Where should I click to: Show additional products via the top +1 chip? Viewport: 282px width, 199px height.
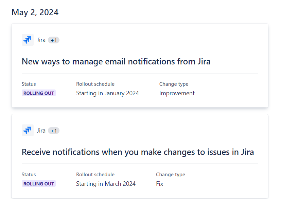(x=54, y=40)
